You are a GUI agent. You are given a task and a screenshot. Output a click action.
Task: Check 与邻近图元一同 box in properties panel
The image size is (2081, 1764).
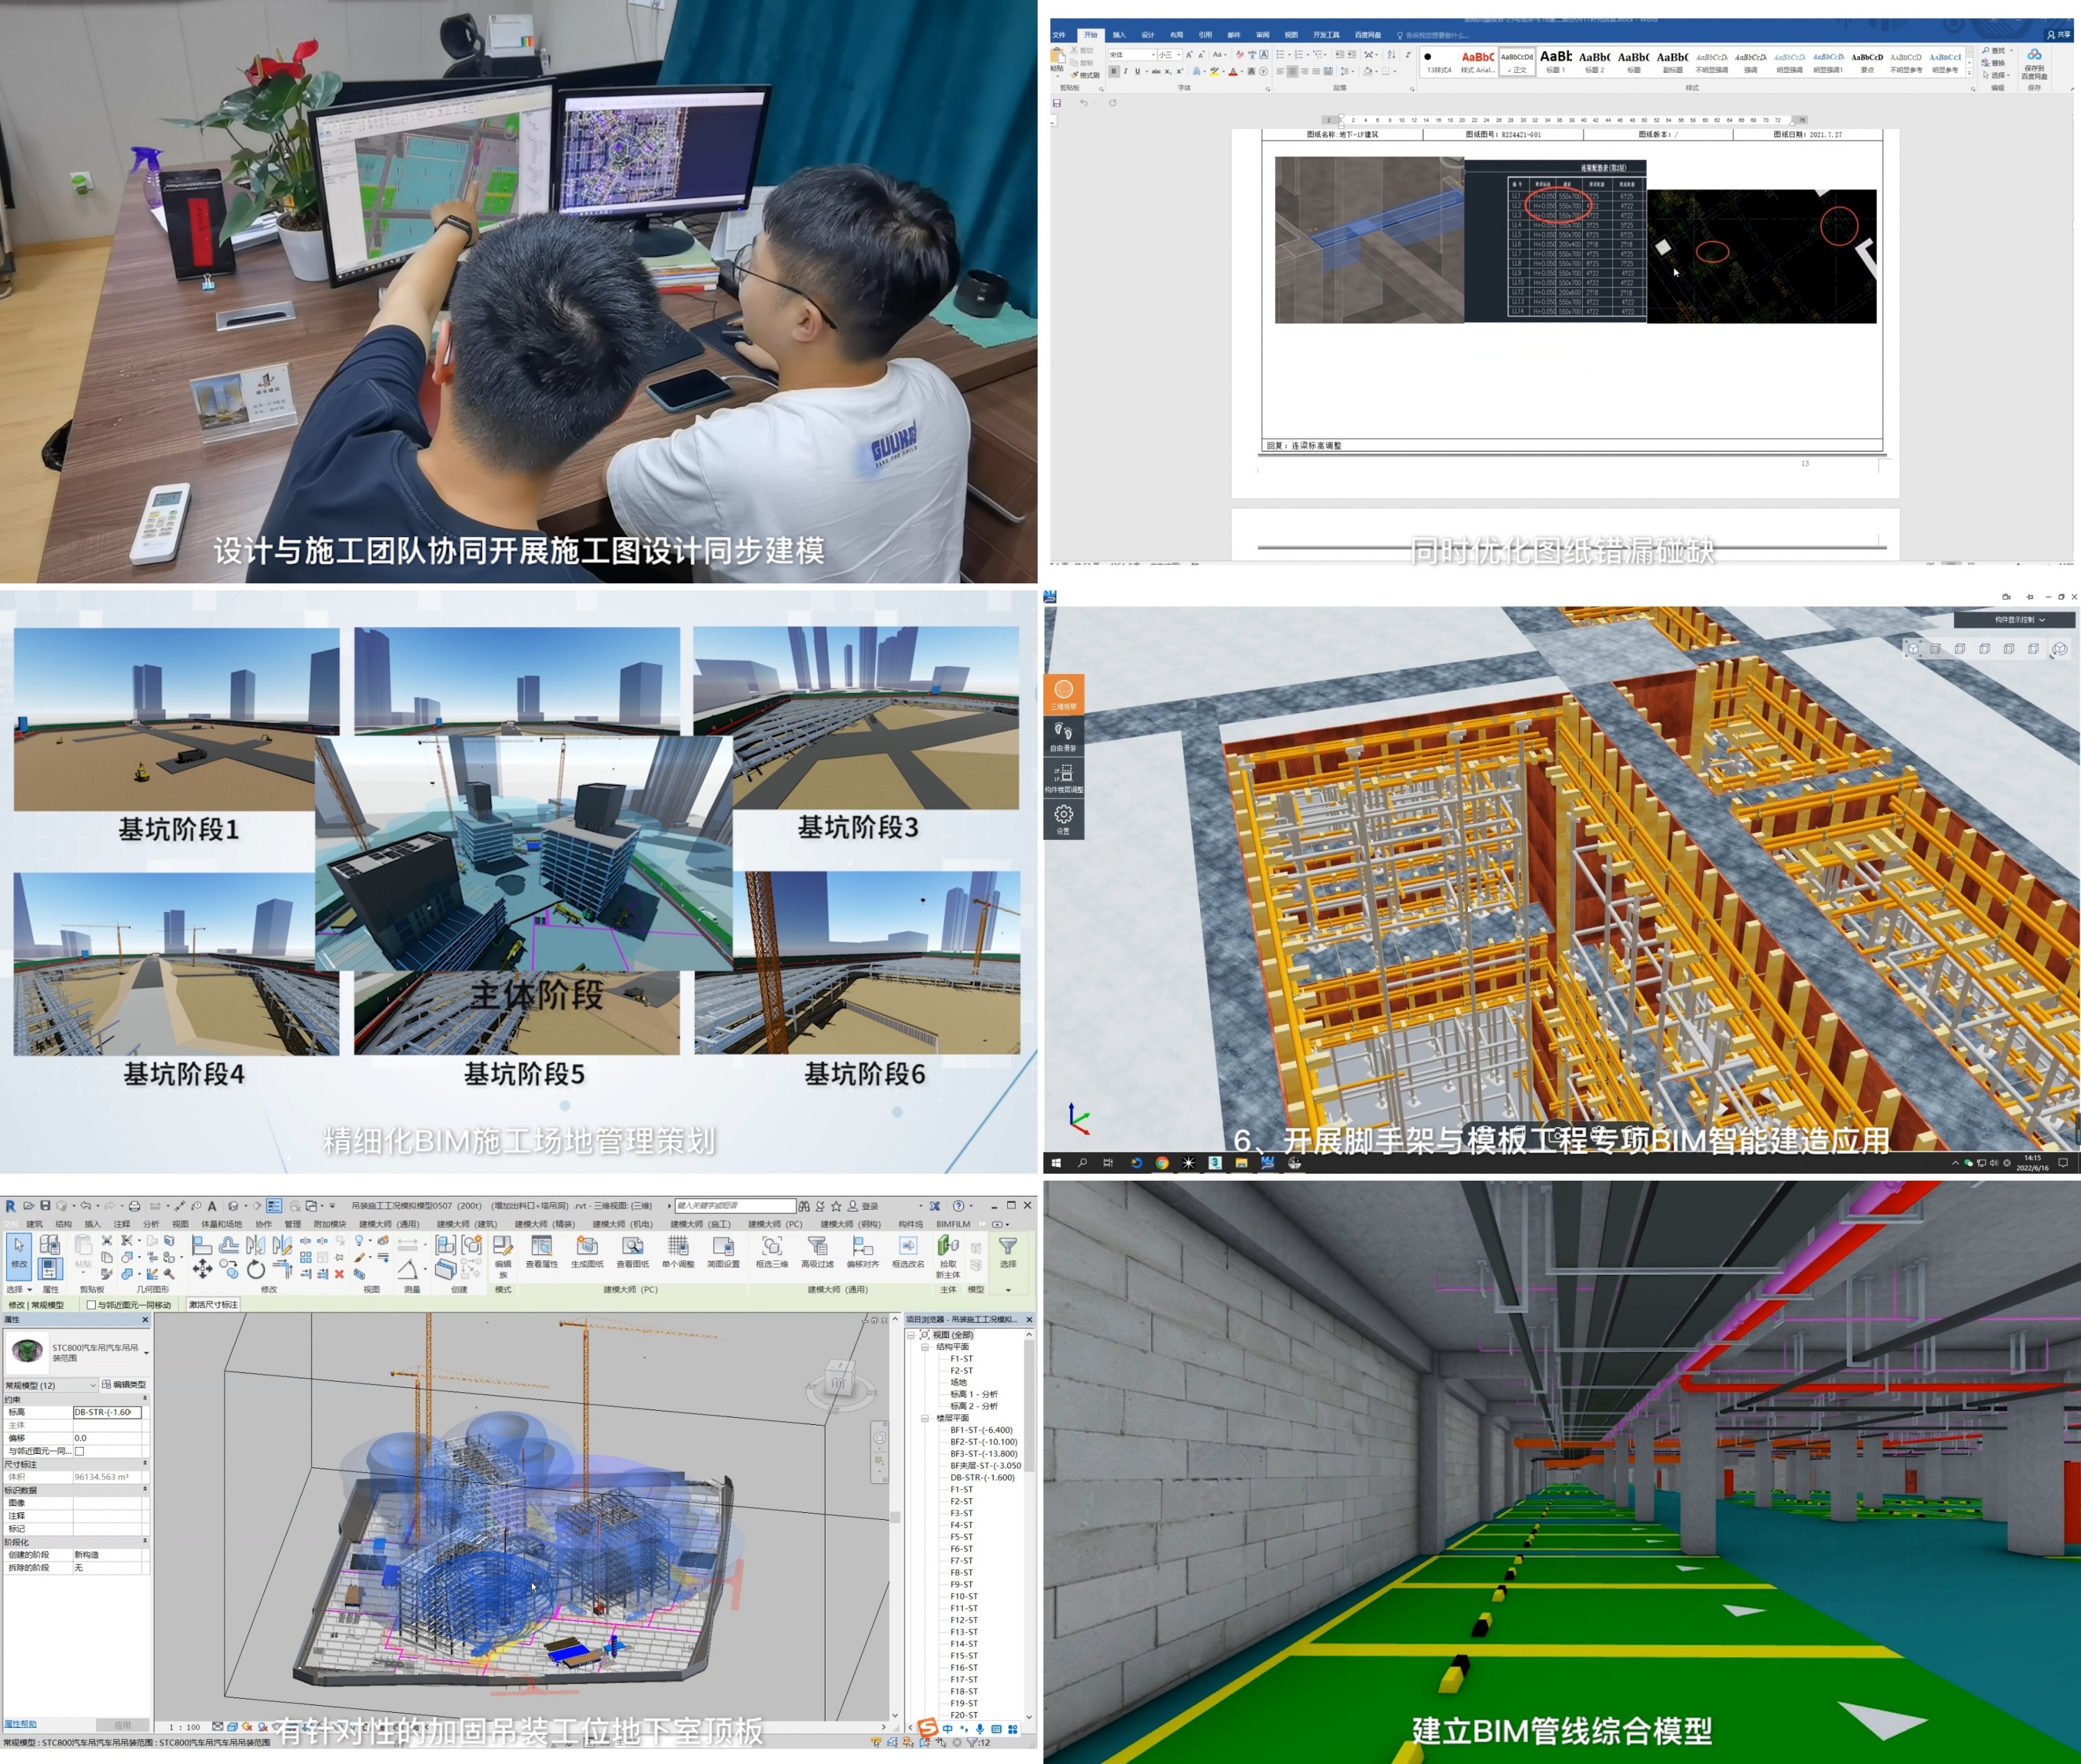(x=80, y=1451)
